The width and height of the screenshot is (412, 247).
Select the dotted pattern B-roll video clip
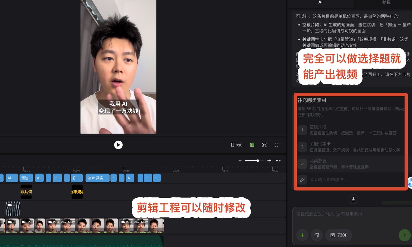[x=13, y=209]
